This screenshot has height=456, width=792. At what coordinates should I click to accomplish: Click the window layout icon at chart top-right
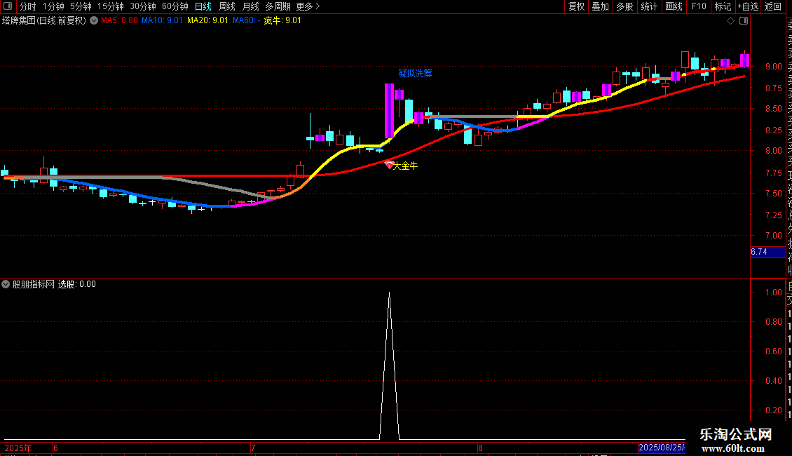(x=744, y=21)
